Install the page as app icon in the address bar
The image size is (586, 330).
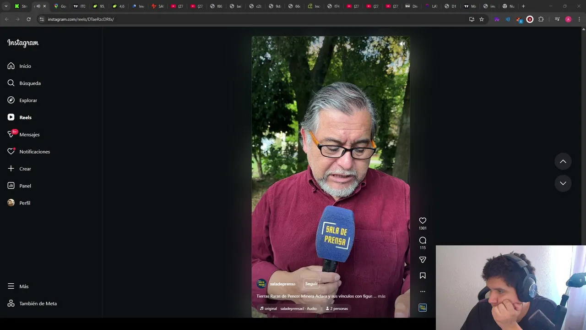472,19
